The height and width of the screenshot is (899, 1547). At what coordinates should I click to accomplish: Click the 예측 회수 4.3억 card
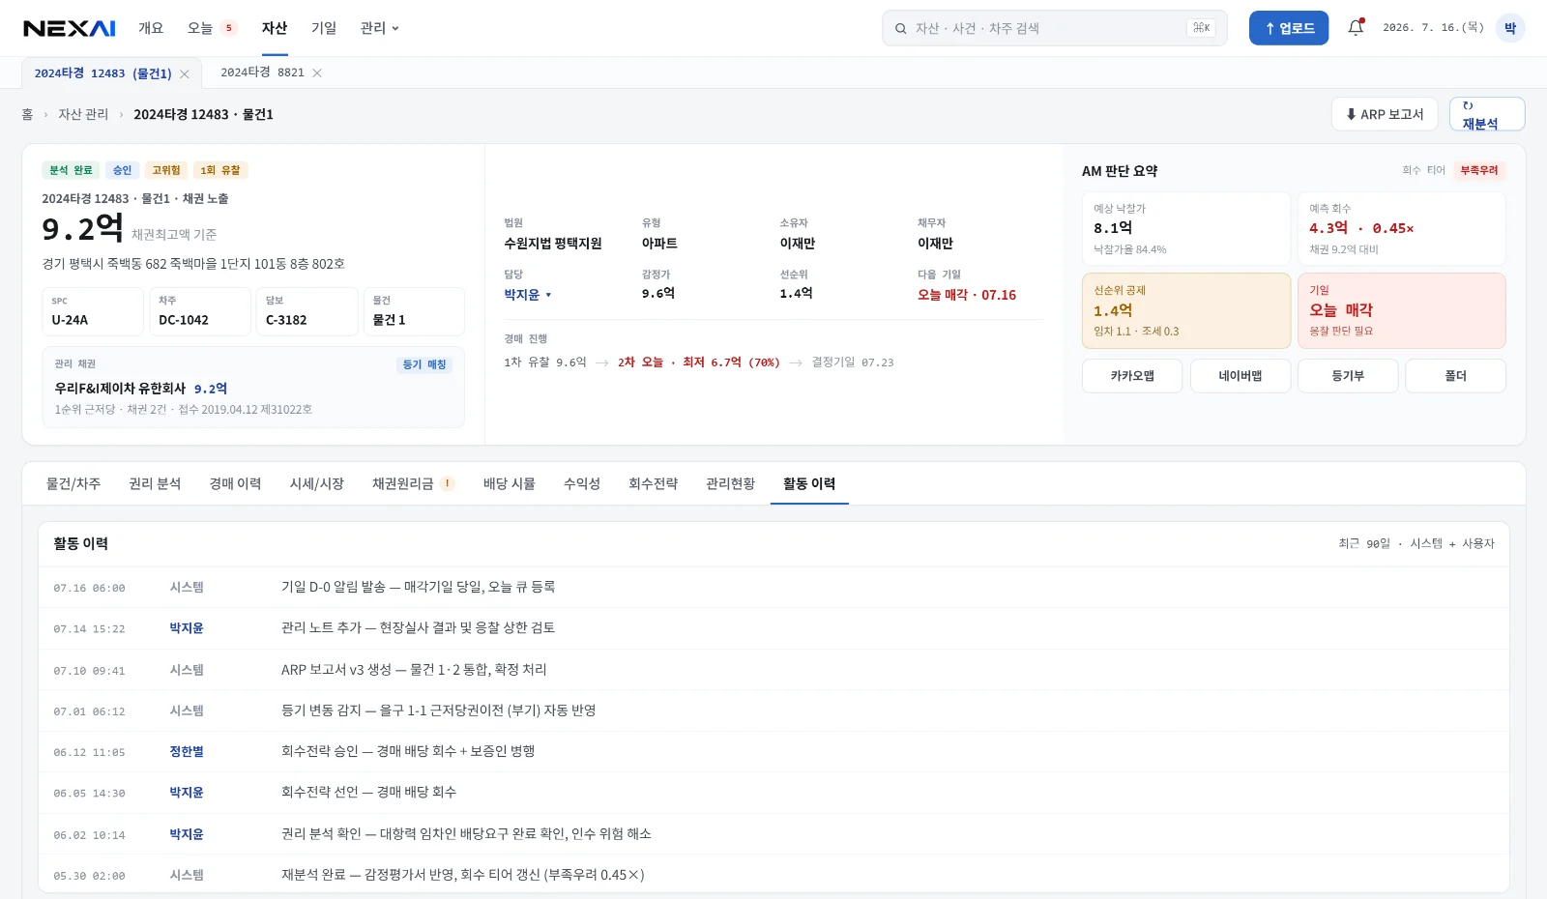click(x=1401, y=229)
